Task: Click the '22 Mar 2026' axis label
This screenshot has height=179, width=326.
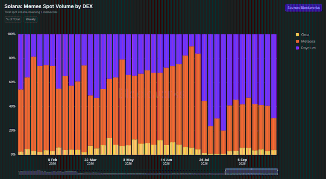Action: pos(91,162)
